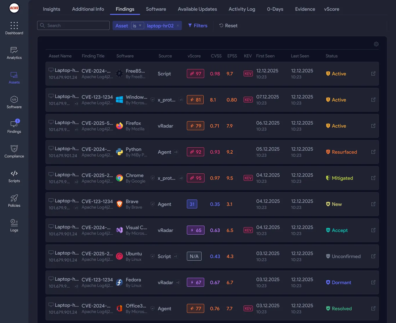Remove the laptop-hr02 asset filter

[x=178, y=26]
